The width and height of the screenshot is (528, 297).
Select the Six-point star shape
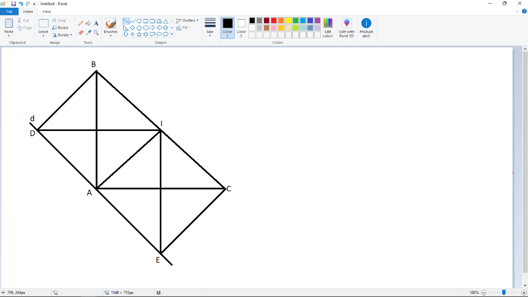coord(146,34)
